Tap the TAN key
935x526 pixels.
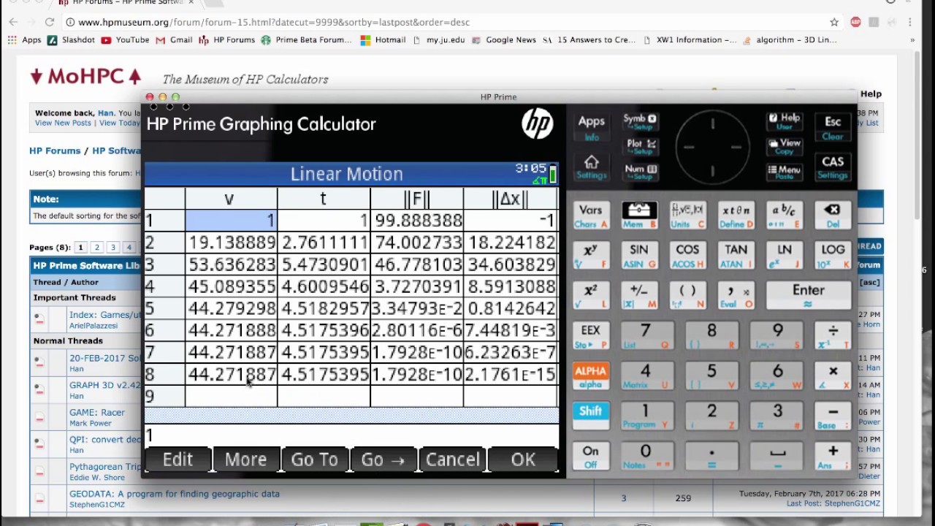735,256
